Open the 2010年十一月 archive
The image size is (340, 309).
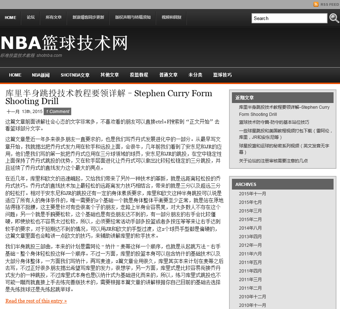pyautogui.click(x=252, y=305)
